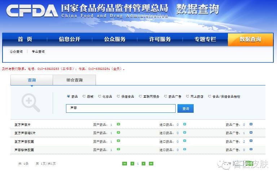277x178 pixels.
Task: Click page number 1 in pagination
Action: pos(138,164)
